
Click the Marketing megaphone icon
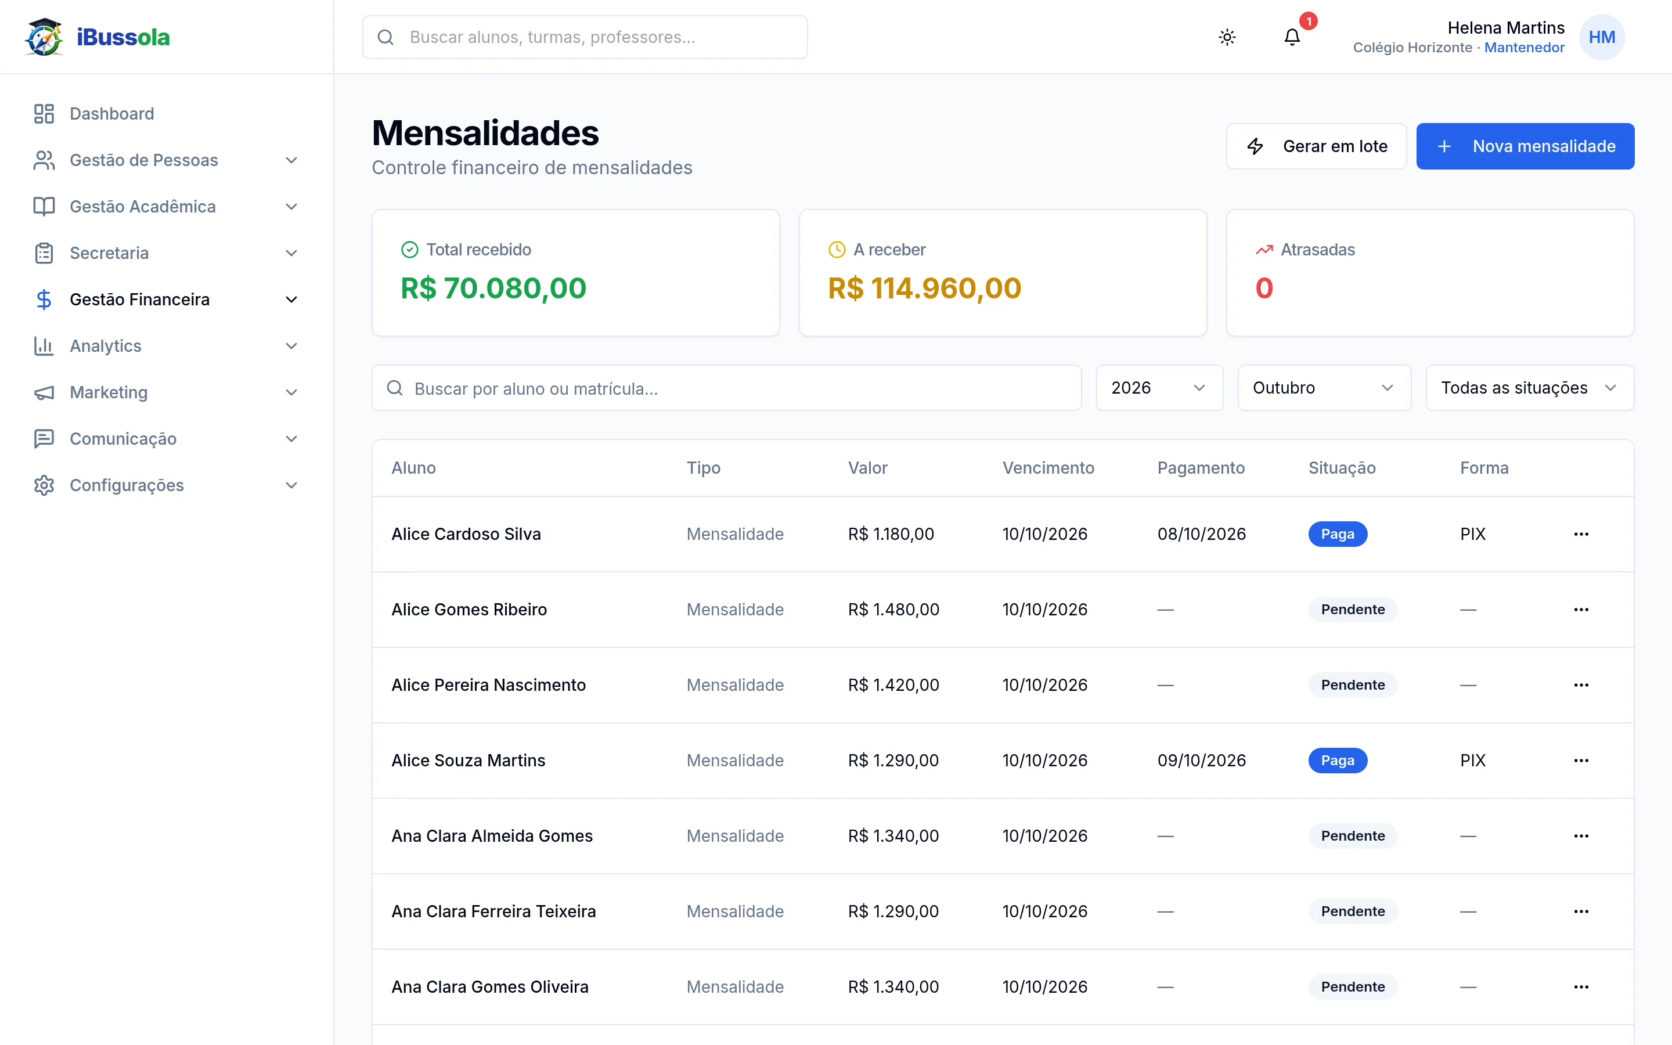[x=44, y=392]
